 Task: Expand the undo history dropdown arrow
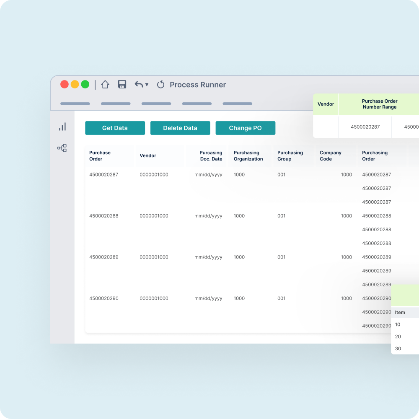coord(146,85)
